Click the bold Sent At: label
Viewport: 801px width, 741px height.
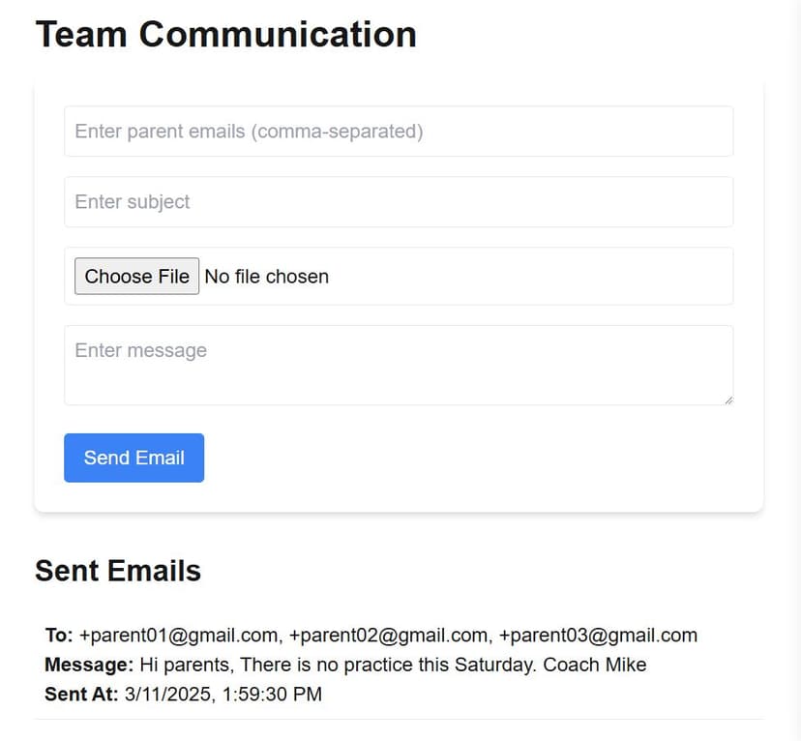click(x=81, y=694)
